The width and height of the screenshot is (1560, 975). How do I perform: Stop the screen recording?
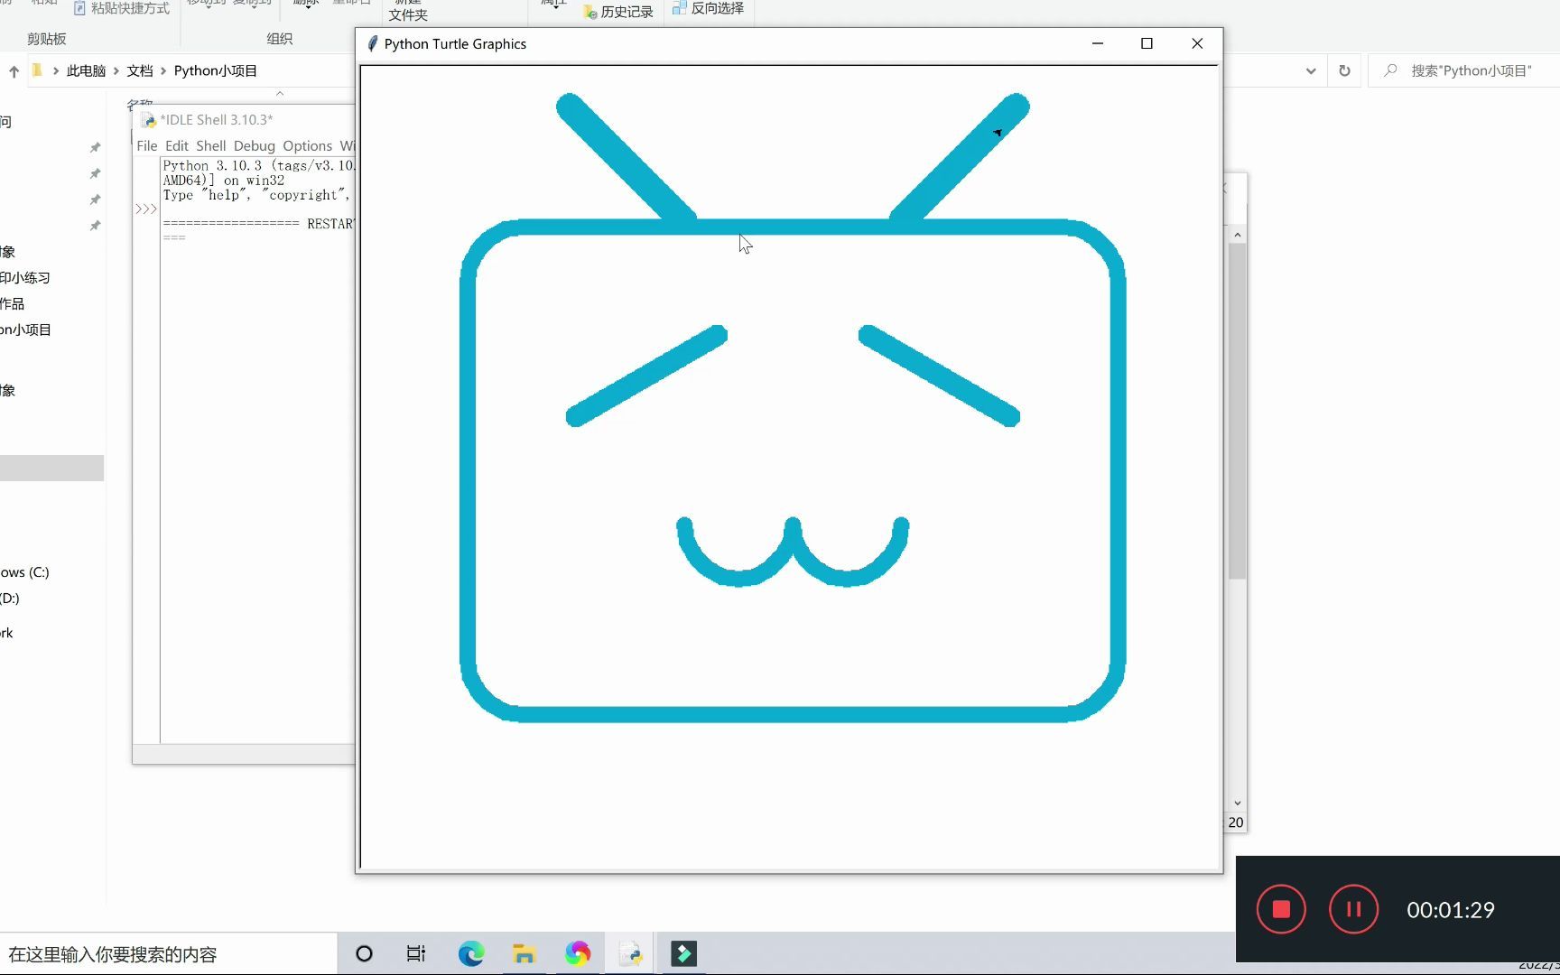click(x=1280, y=909)
